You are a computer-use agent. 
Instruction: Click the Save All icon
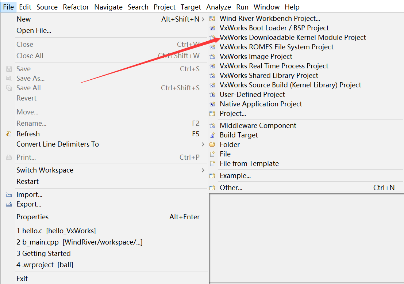click(x=9, y=88)
